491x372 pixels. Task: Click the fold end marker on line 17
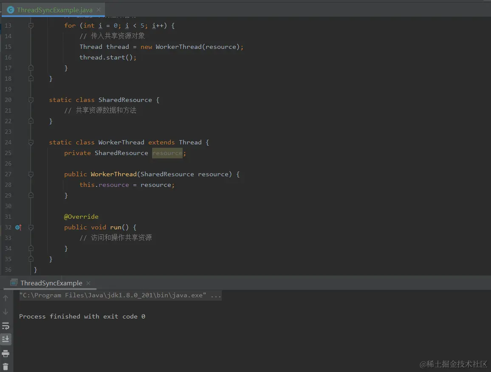(x=31, y=68)
